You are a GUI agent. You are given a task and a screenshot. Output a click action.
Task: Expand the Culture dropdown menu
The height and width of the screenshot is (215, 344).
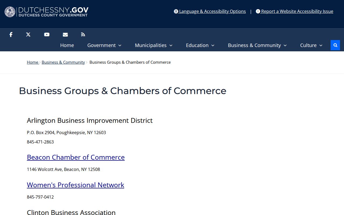click(x=311, y=45)
